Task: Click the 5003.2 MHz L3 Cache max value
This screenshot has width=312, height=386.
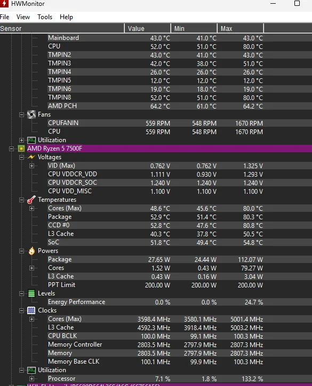Action: point(247,327)
